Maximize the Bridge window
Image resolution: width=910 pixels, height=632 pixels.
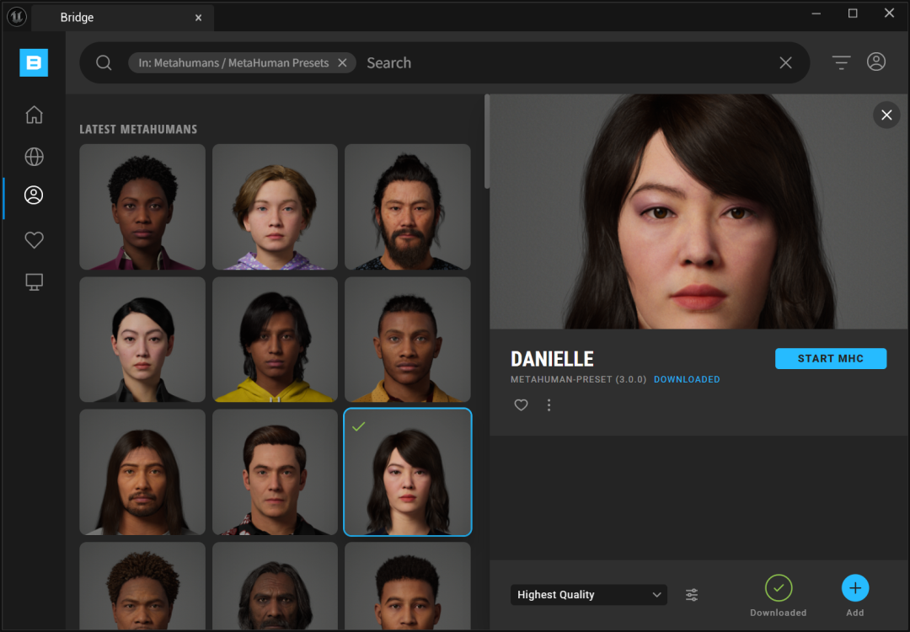click(853, 13)
